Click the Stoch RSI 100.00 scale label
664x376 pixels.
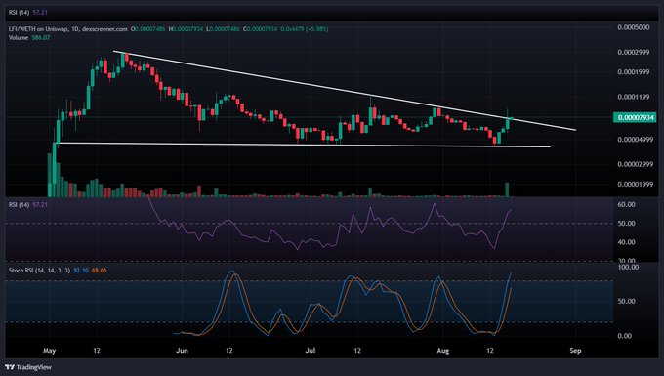point(629,268)
